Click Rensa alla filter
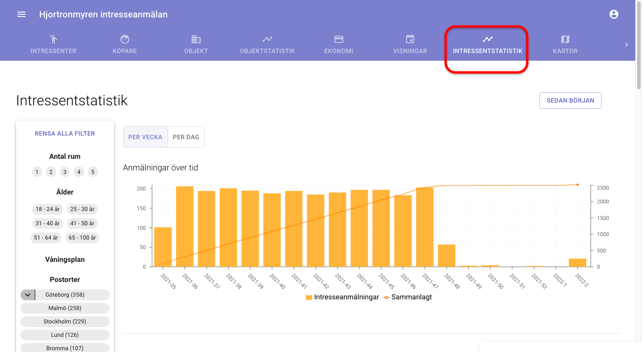Screen dimensions: 642x352 pos(65,133)
